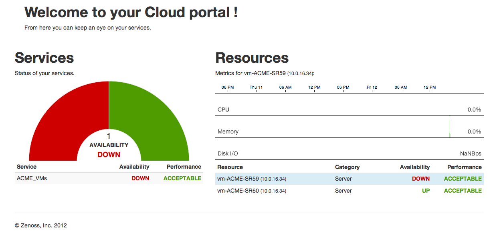Image resolution: width=495 pixels, height=237 pixels.
Task: Click the first 06 PM timeline tick
Action: (228, 88)
